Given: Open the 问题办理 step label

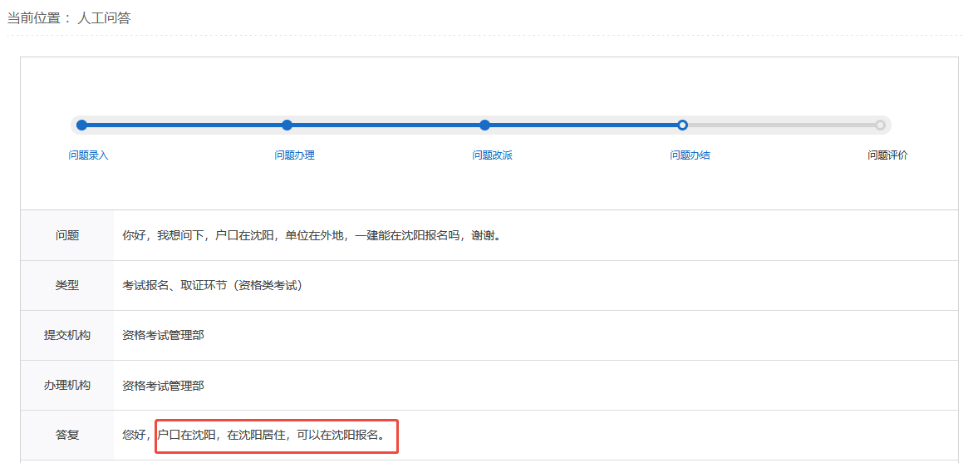Looking at the screenshot, I should click(x=294, y=155).
